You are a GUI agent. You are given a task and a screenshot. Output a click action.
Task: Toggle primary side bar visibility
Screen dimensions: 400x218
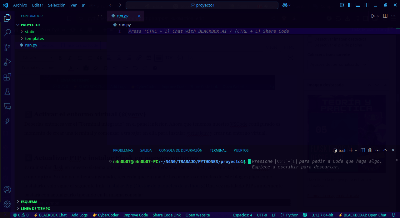[x=350, y=5]
